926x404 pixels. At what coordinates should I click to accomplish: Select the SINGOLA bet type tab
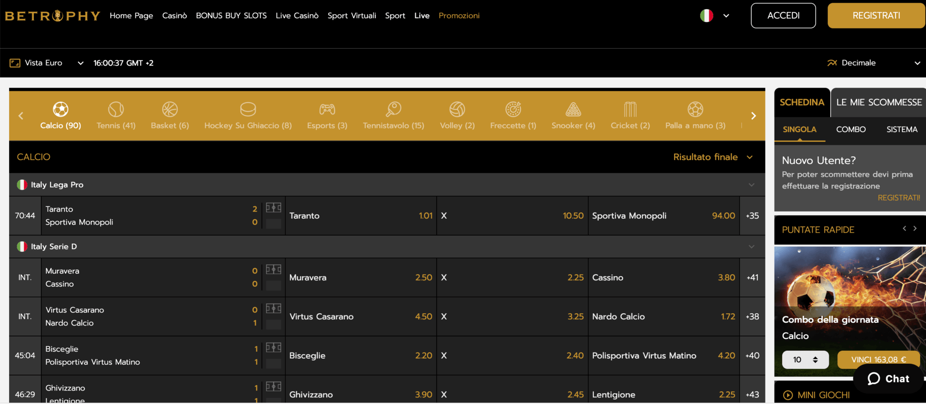click(x=799, y=129)
